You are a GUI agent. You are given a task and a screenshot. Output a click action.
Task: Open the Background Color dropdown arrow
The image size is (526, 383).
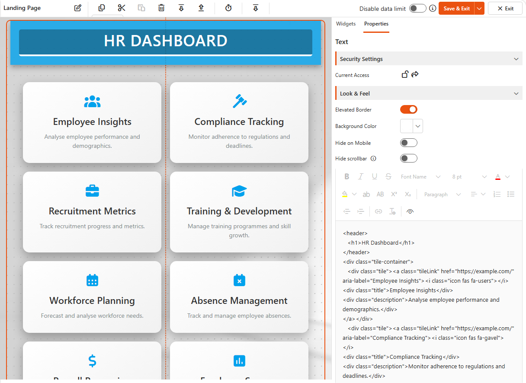(x=418, y=126)
